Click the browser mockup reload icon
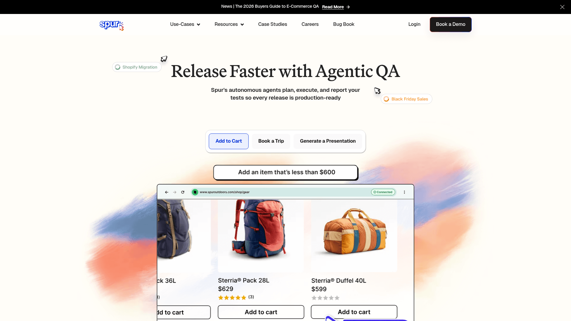 click(183, 192)
